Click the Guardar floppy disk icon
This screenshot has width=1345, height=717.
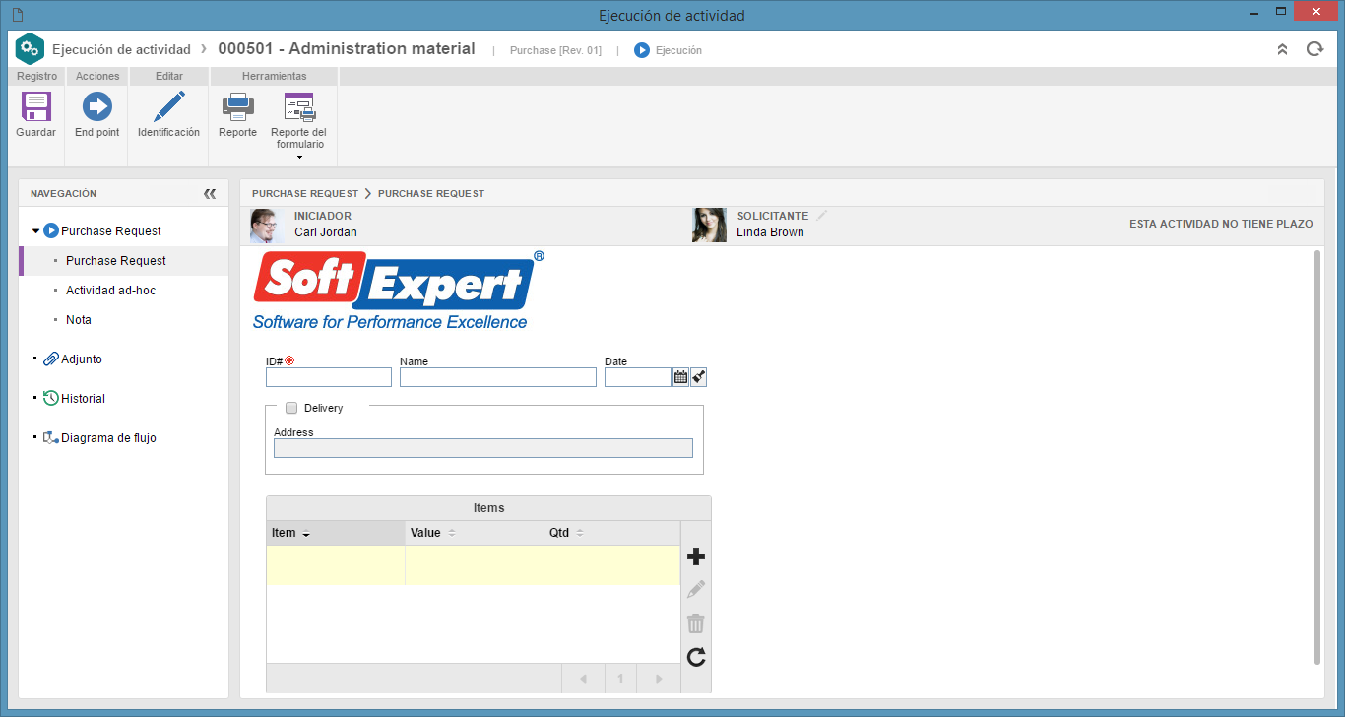(x=36, y=106)
